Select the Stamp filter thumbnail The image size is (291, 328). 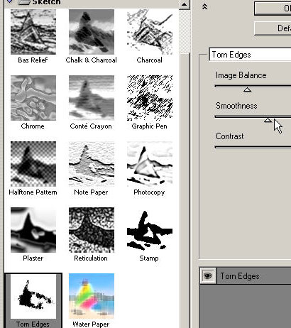coord(150,230)
